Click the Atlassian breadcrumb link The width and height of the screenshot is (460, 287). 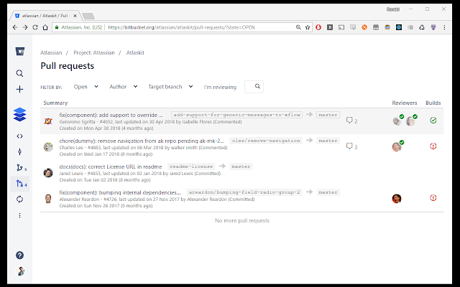coord(51,52)
